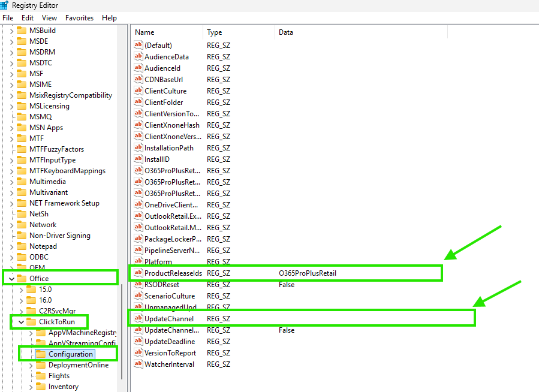Click the string icon of WatcherInterval value
This screenshot has height=392, width=539.
tap(138, 364)
